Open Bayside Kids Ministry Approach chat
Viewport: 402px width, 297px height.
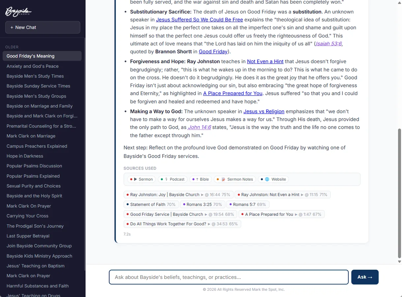pyautogui.click(x=42, y=256)
